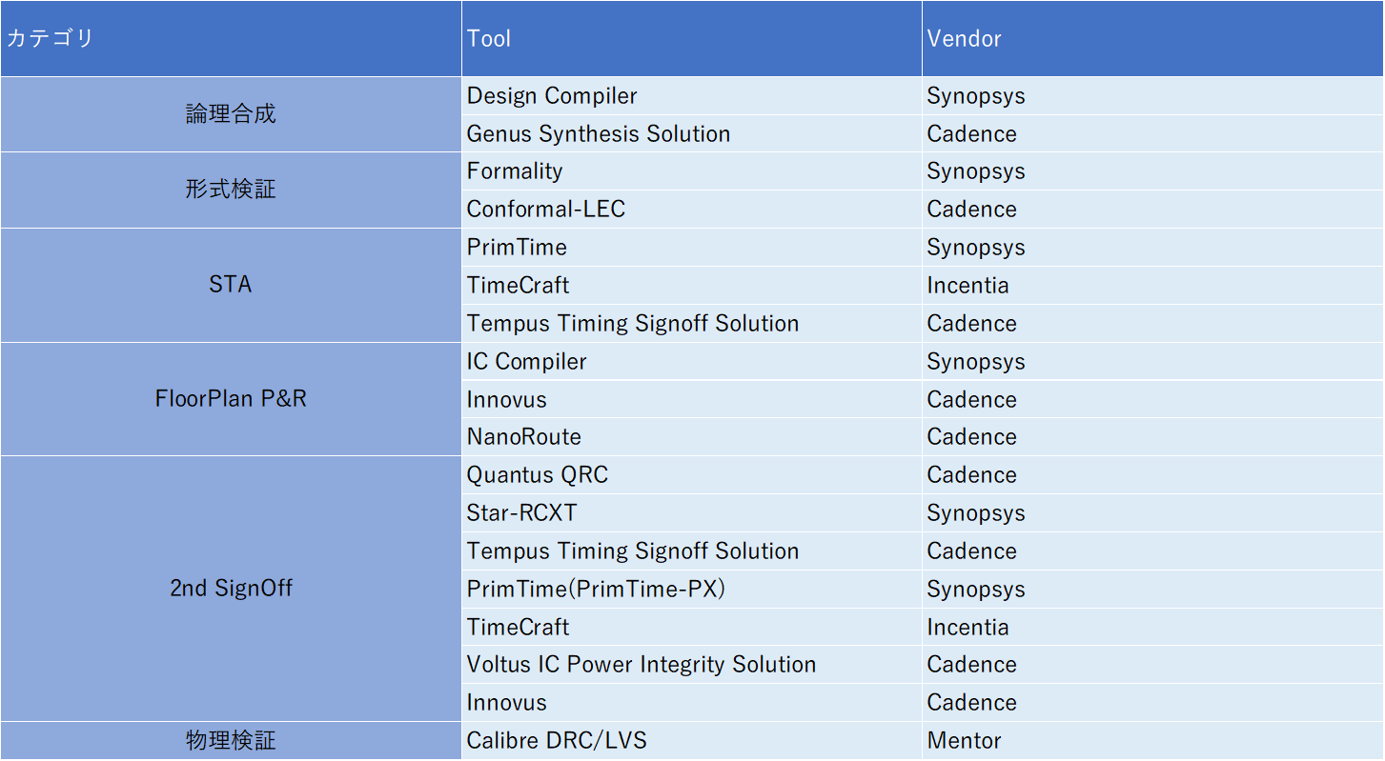Click the Conformal-LEC cell
The image size is (1385, 761).
click(691, 210)
